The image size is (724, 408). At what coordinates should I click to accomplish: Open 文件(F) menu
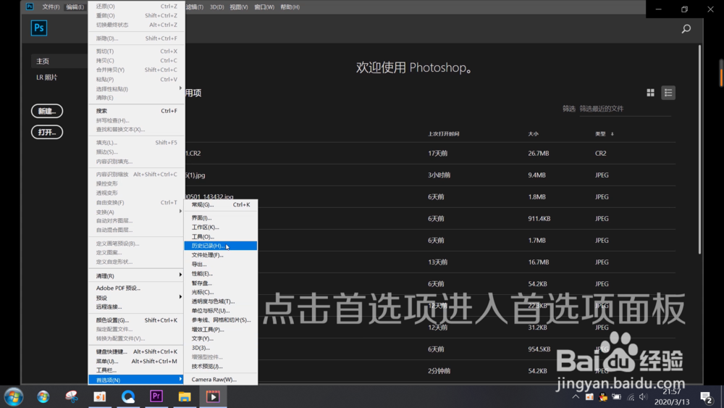click(51, 7)
